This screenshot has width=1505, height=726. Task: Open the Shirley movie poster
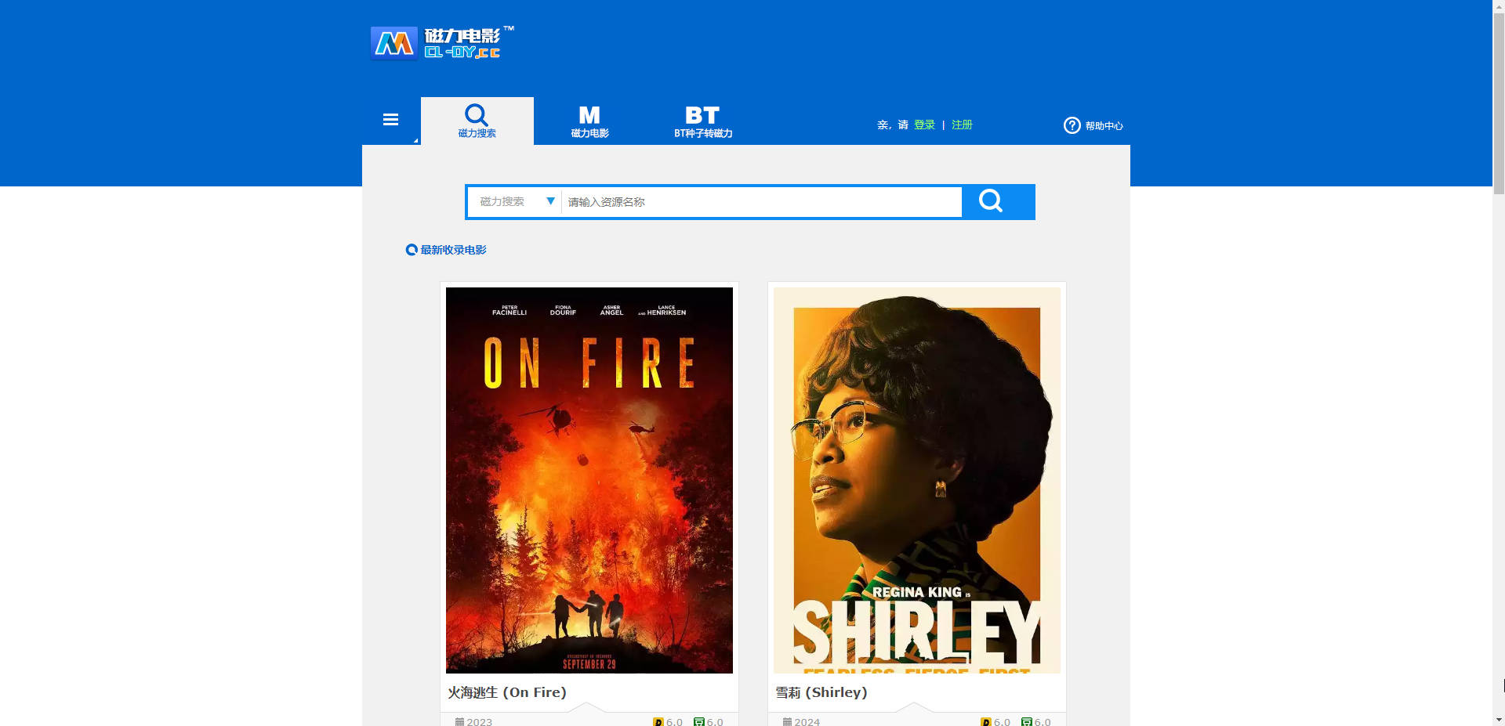916,479
